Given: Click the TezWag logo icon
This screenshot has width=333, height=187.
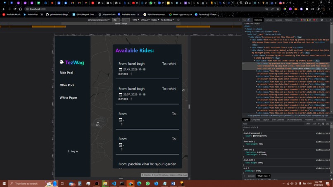Looking at the screenshot, I should (62, 62).
